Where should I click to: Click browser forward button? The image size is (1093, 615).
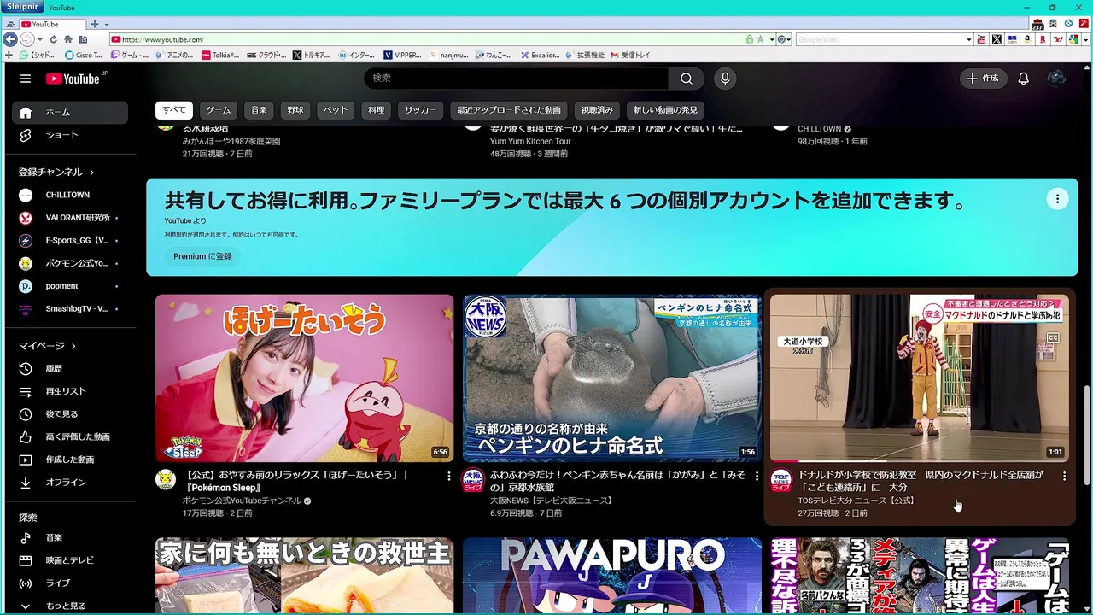[x=26, y=39]
